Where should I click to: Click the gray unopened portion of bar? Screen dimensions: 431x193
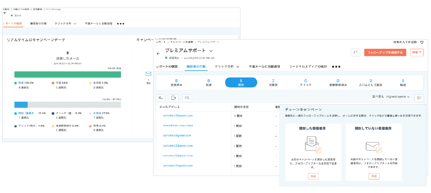(74, 105)
